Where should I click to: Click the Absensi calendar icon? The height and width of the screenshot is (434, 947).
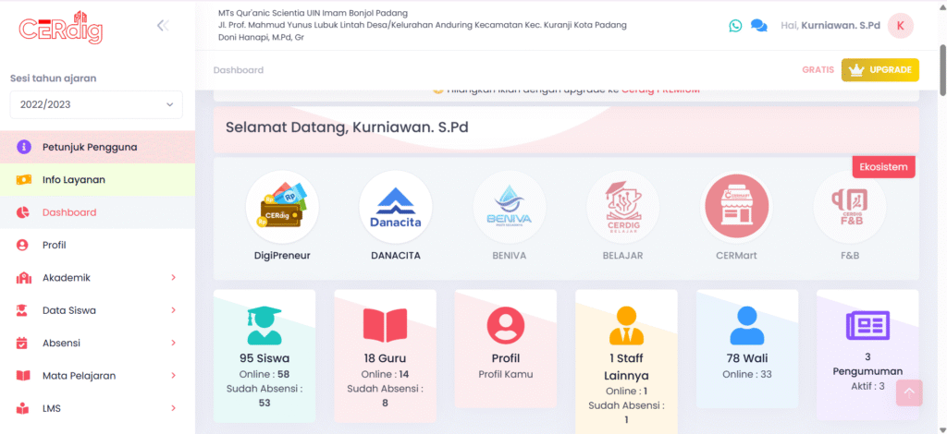23,343
